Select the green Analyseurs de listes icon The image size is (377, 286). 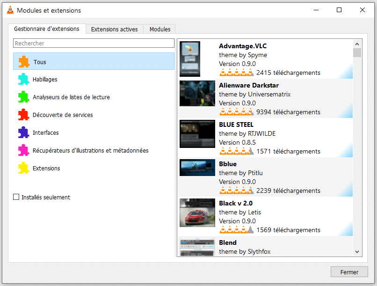23,97
